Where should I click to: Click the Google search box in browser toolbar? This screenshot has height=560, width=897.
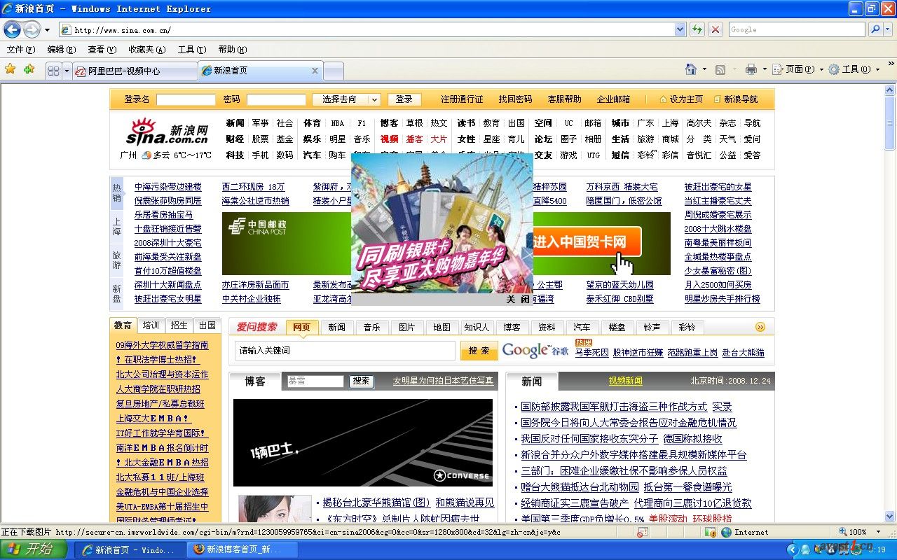pos(797,29)
